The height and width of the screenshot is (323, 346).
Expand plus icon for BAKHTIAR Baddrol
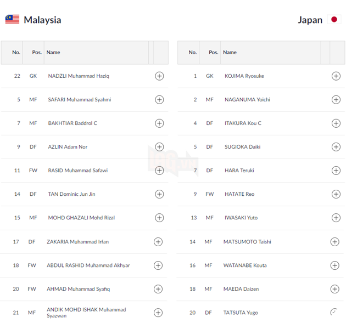coord(159,123)
